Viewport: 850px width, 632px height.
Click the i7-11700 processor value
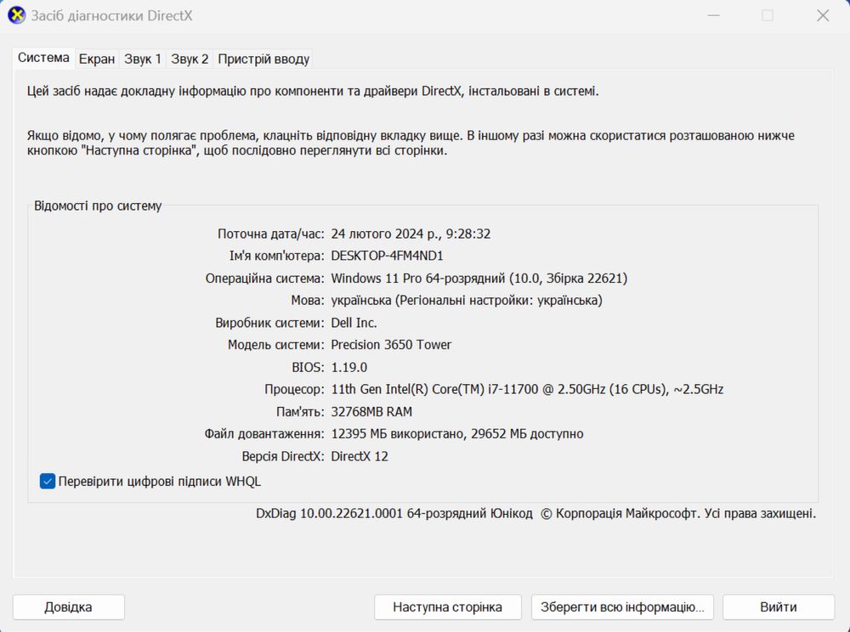527,389
